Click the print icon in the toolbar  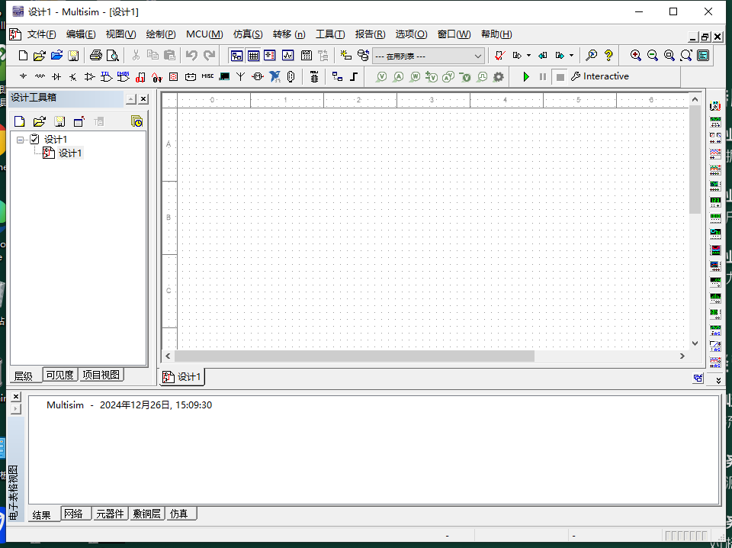pyautogui.click(x=96, y=55)
